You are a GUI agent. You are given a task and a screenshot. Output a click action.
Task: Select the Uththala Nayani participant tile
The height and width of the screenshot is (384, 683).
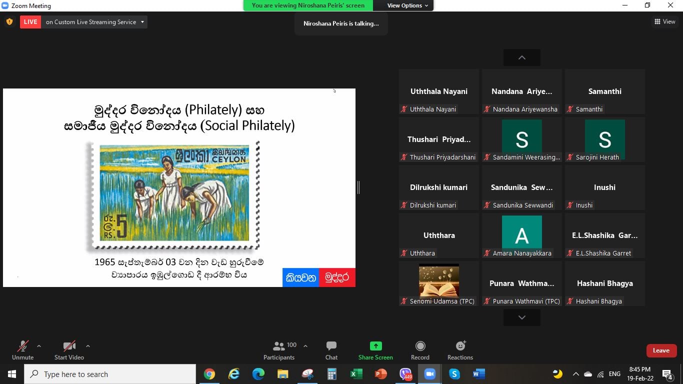point(439,91)
